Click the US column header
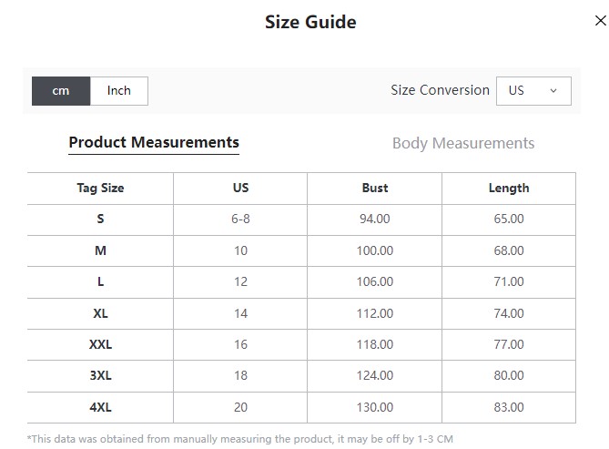609x449 pixels. [x=240, y=188]
